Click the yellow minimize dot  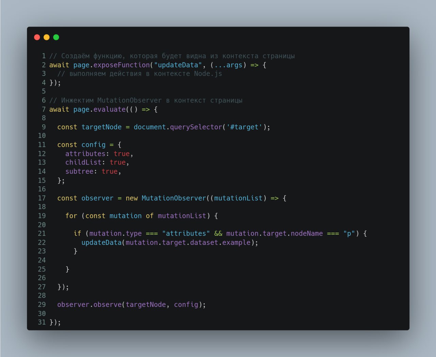click(47, 37)
